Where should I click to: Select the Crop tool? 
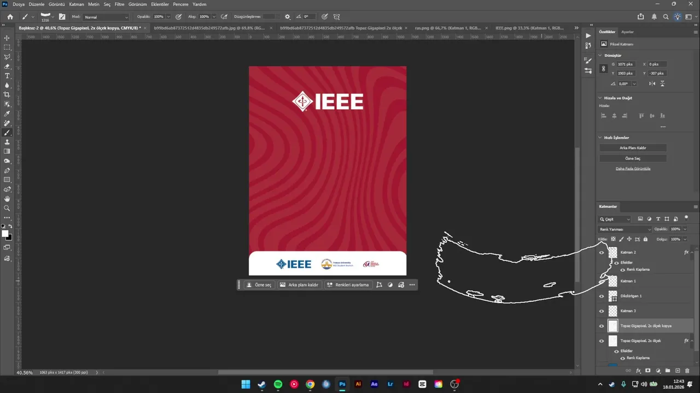pos(7,94)
